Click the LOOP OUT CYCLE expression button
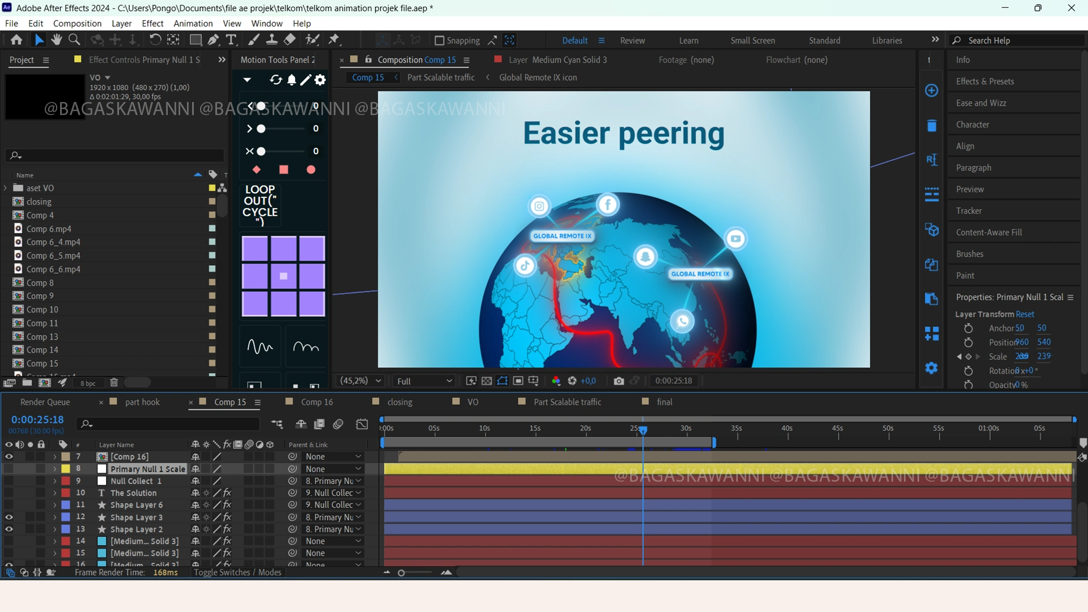Viewport: 1088px width, 612px height. point(260,205)
